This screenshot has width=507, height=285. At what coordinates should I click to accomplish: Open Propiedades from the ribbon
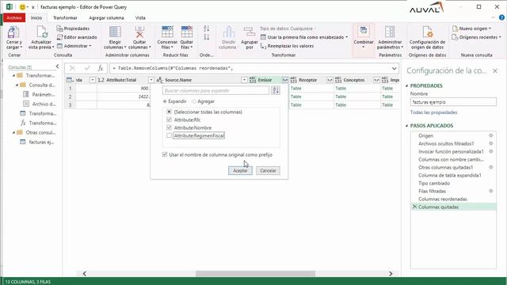click(73, 28)
